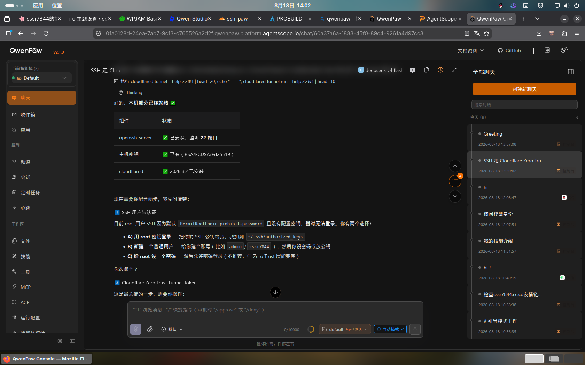Open browser downloads
585x365 pixels.
(x=539, y=33)
